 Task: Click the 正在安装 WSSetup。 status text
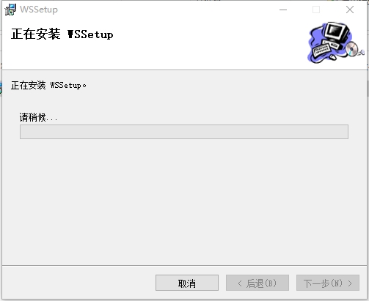coord(48,85)
